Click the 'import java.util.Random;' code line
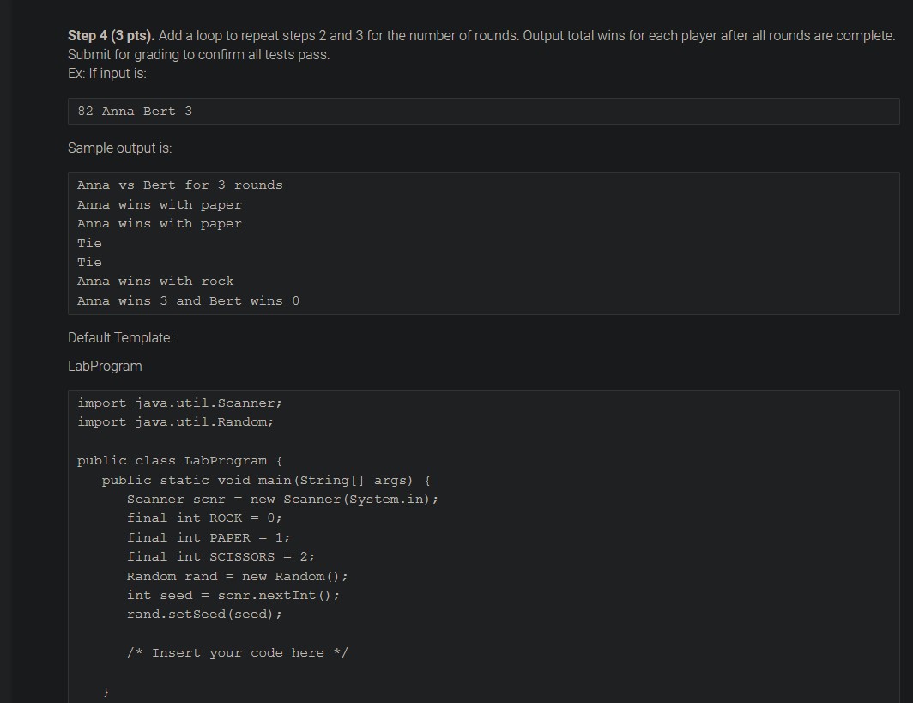 (x=175, y=421)
